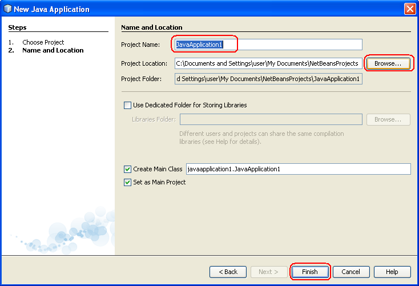The height and width of the screenshot is (286, 419).
Task: Click the Finish button
Action: pos(310,272)
